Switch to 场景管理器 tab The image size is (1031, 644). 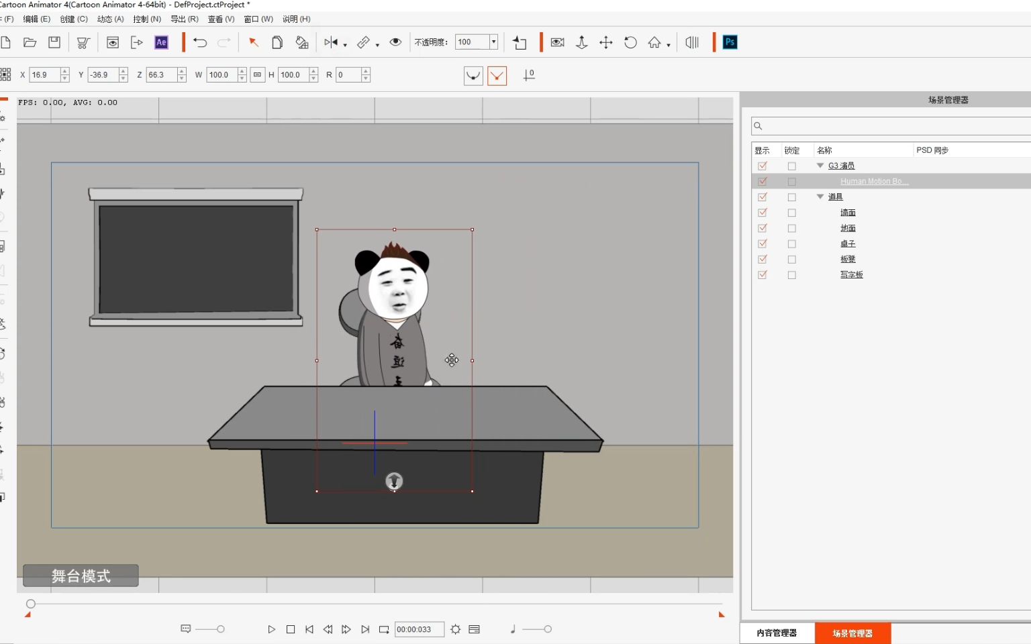click(853, 633)
